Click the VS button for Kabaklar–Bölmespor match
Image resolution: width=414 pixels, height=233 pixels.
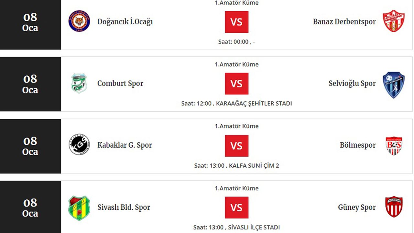(236, 146)
